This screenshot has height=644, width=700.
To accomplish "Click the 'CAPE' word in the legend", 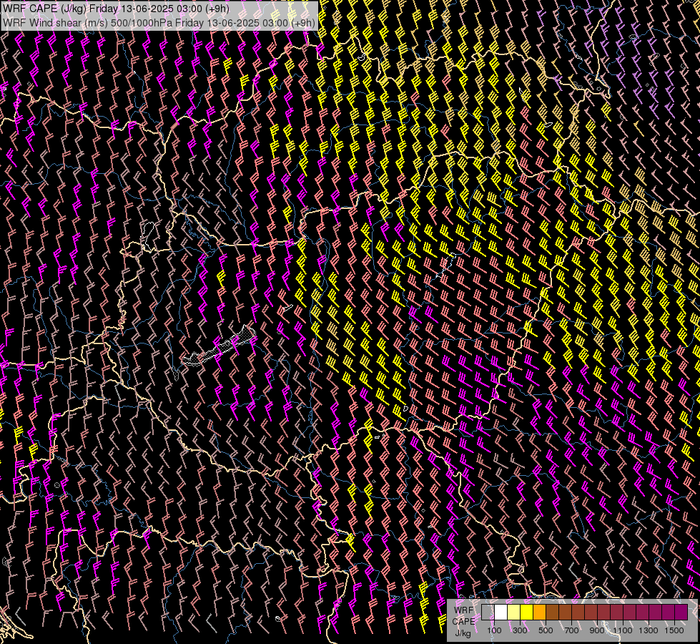I will [463, 622].
